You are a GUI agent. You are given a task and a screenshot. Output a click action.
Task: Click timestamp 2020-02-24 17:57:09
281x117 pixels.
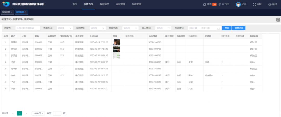tap(99, 42)
